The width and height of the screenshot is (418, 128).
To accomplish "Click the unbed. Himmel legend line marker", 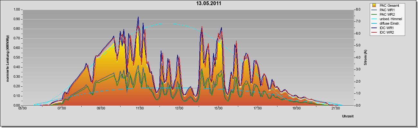I will tap(375, 19).
